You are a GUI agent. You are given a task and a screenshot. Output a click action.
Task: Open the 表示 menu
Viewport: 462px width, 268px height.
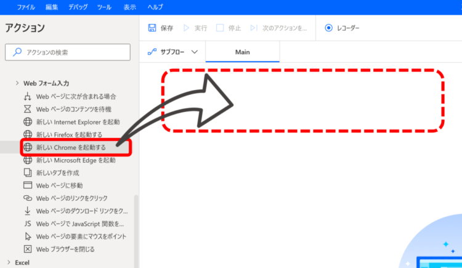pos(129,7)
